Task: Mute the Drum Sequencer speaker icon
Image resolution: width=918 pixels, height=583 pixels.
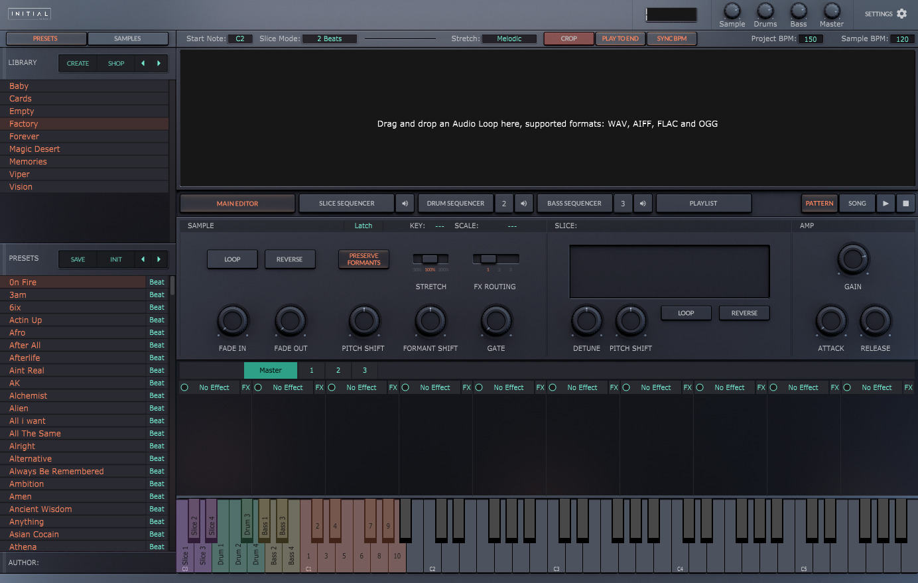Action: 523,204
